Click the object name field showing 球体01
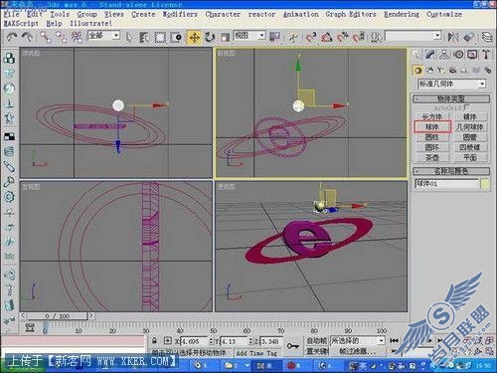Screen dimensions: 497x373 point(446,184)
